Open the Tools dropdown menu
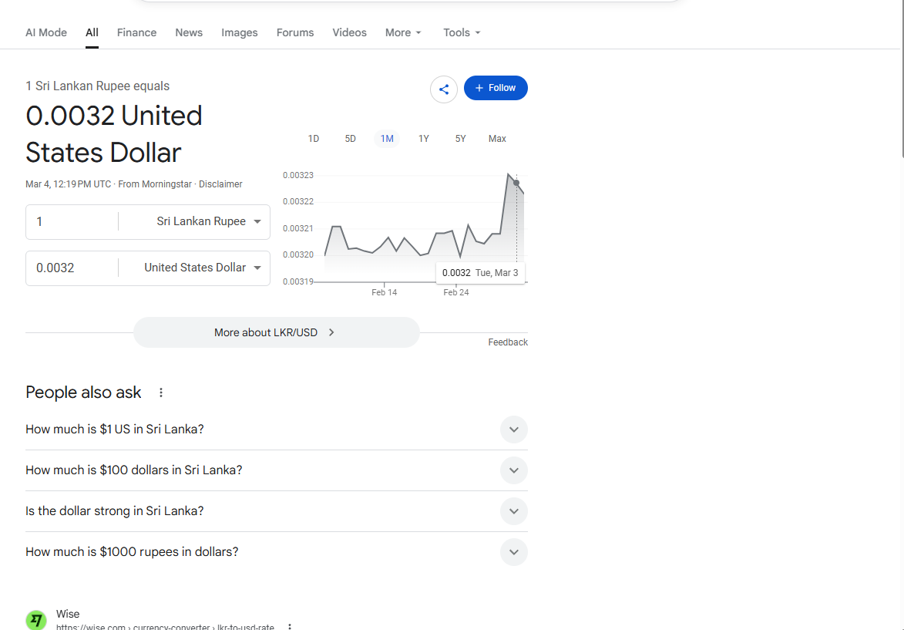904x630 pixels. (x=462, y=32)
